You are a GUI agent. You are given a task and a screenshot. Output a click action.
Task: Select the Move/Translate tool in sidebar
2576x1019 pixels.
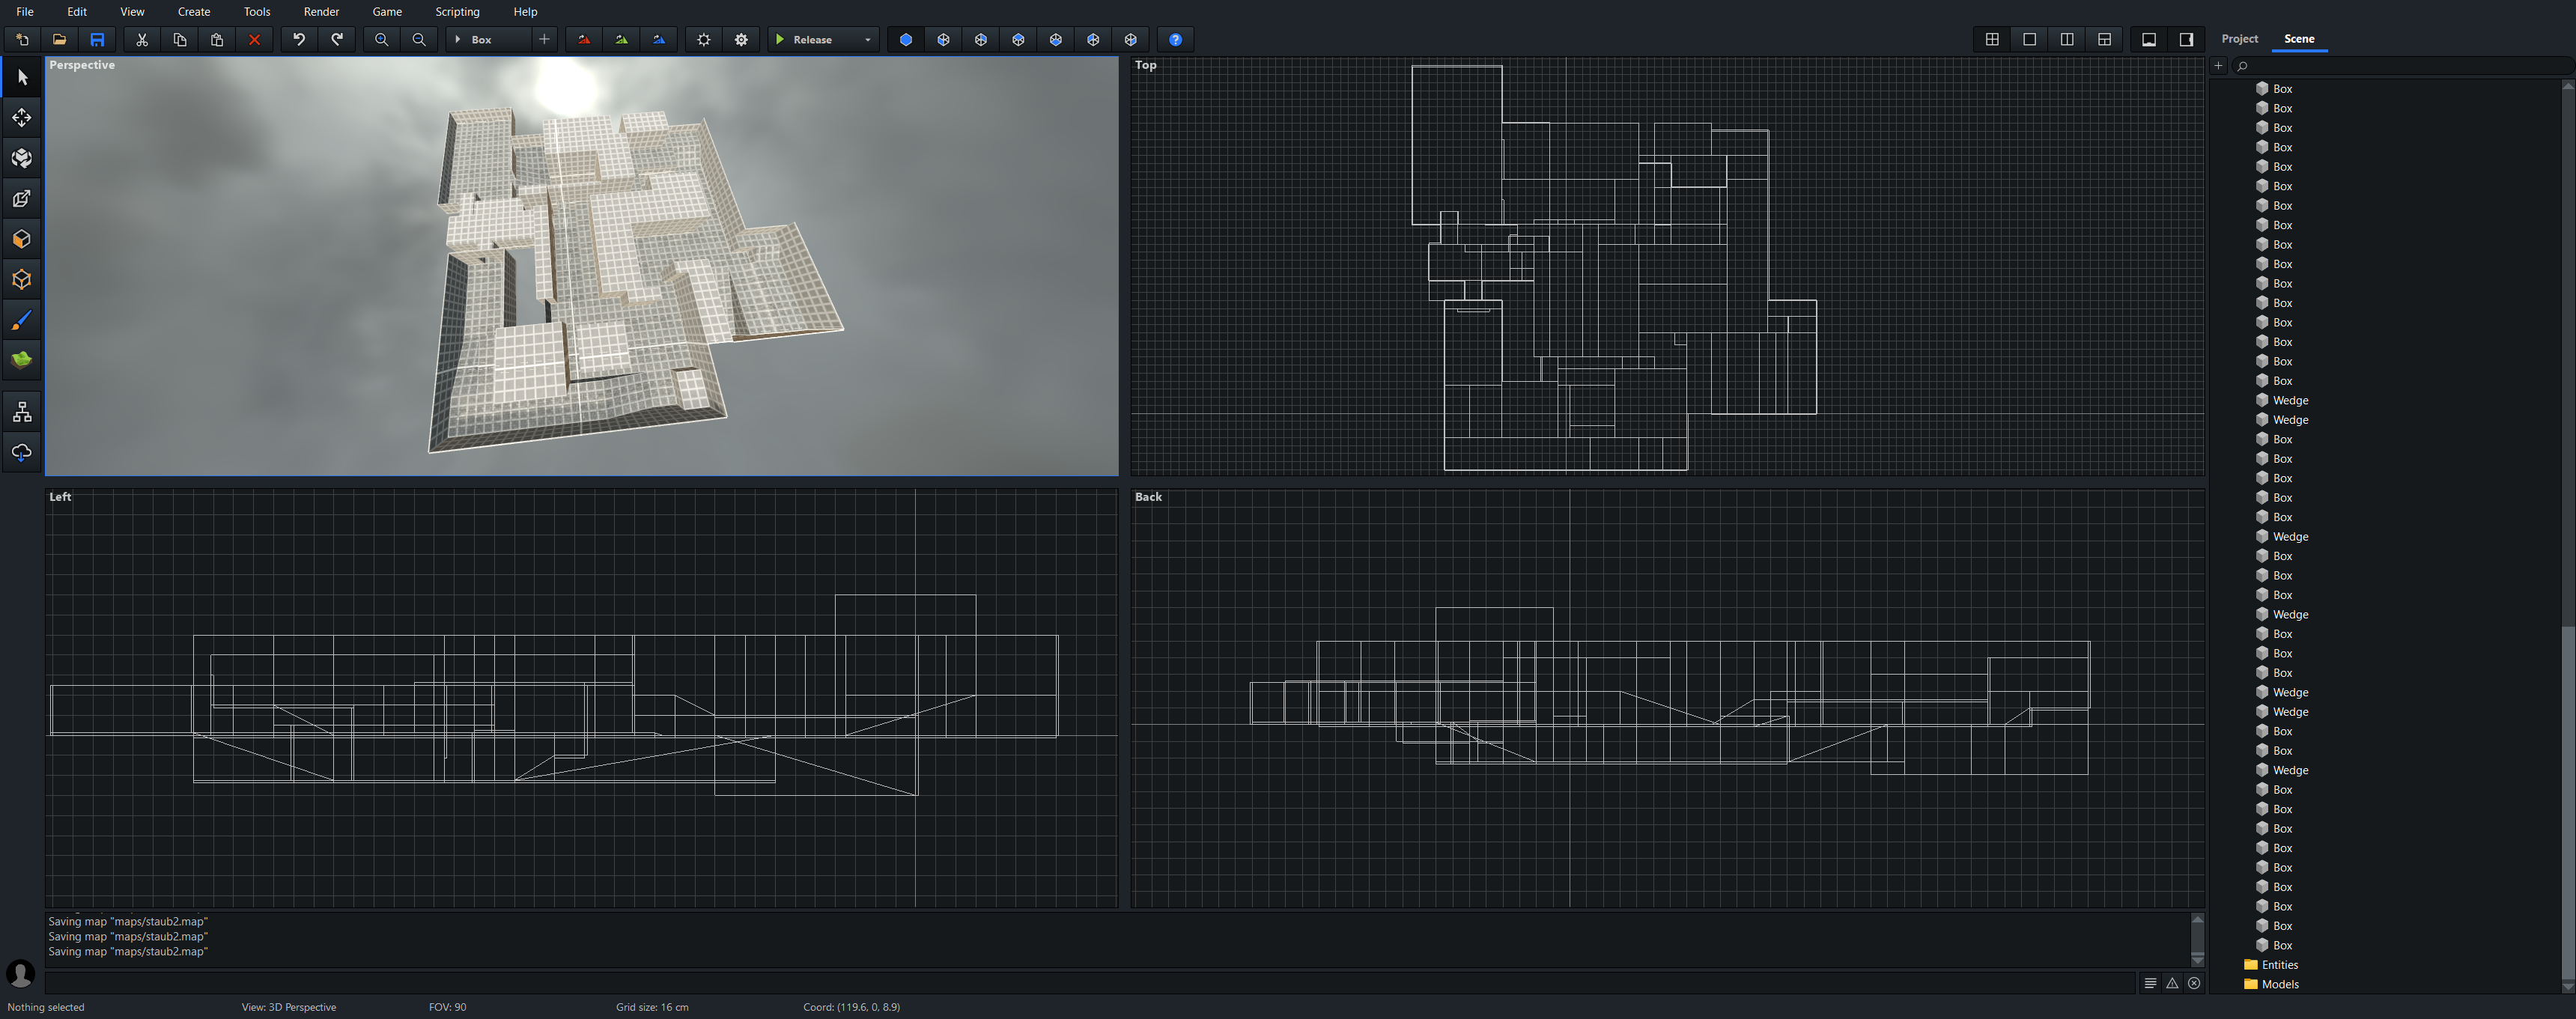[21, 118]
